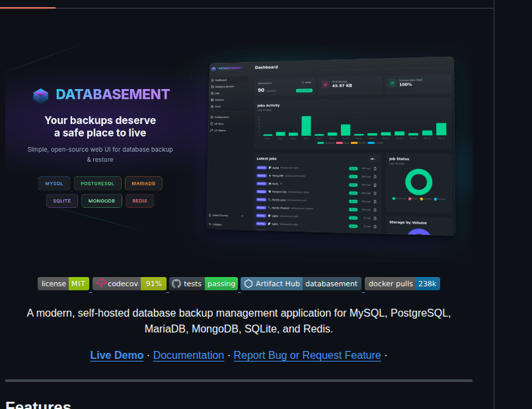Click 'Your backups deserve a safe place' tagline
The width and height of the screenshot is (532, 409).
100,127
